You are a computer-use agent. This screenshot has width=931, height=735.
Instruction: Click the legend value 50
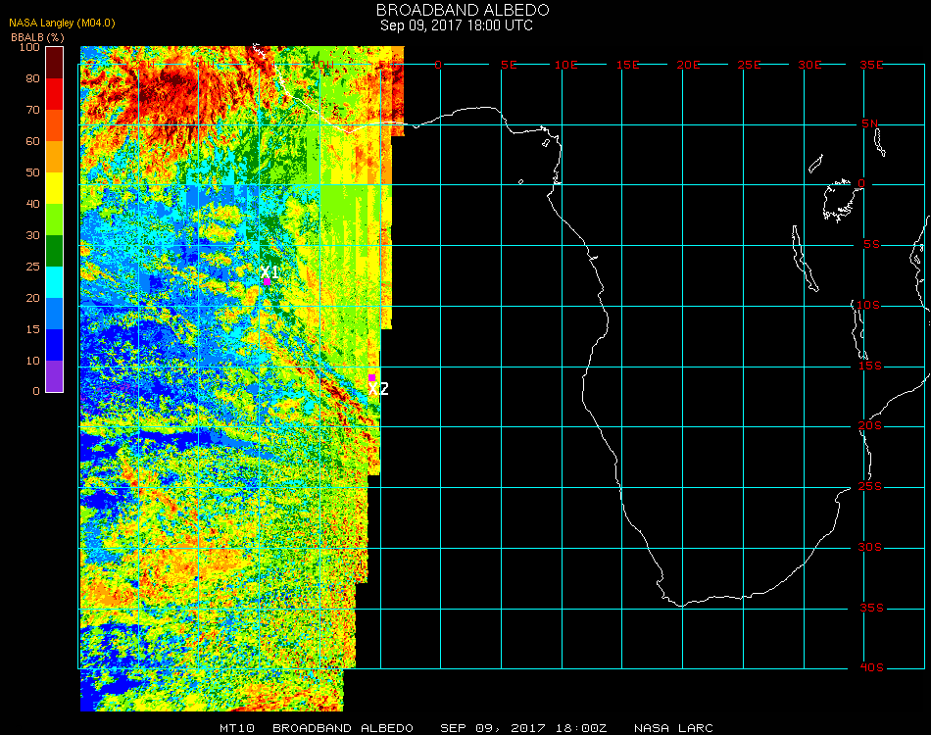coord(32,172)
